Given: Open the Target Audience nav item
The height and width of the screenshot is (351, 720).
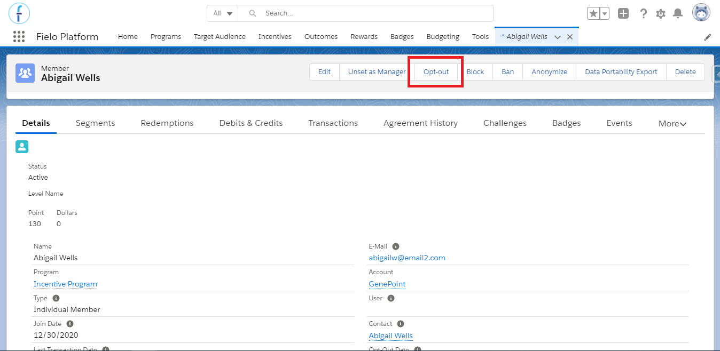Looking at the screenshot, I should pyautogui.click(x=220, y=37).
